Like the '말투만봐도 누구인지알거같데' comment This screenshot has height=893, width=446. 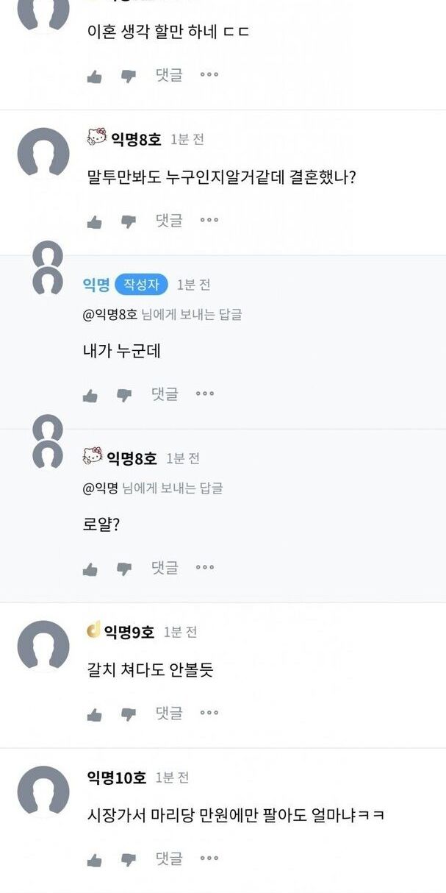(x=95, y=221)
